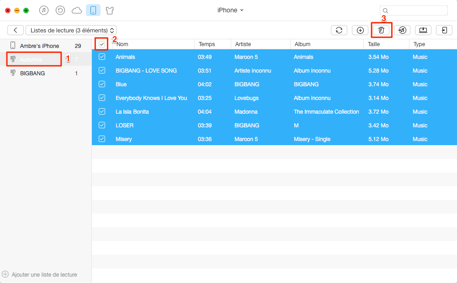
Task: Click the song name LOSER
Action: pos(125,126)
